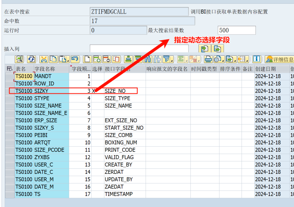This screenshot has height=207, width=294.
Task: Click the Print icon
Action: tap(208, 59)
